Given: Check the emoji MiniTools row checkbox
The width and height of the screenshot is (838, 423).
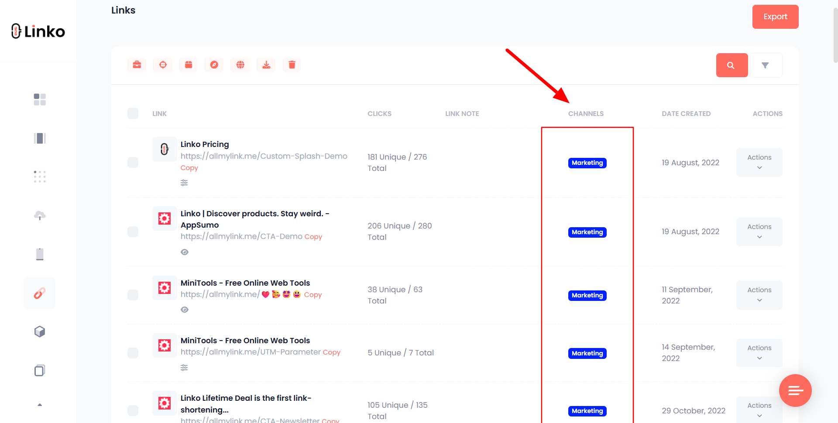Looking at the screenshot, I should pyautogui.click(x=133, y=295).
